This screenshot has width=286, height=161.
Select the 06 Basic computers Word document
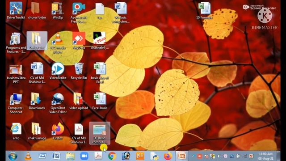click(x=121, y=13)
